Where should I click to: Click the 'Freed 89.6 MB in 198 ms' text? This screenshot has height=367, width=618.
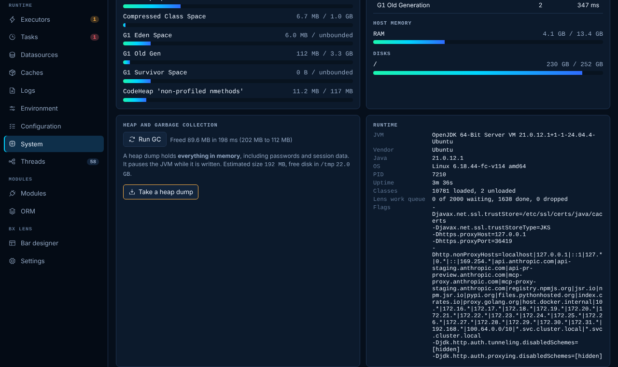pos(231,140)
